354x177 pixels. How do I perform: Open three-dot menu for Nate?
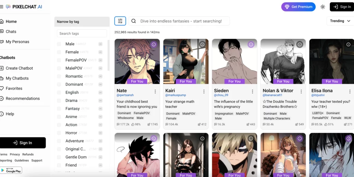coord(155,91)
